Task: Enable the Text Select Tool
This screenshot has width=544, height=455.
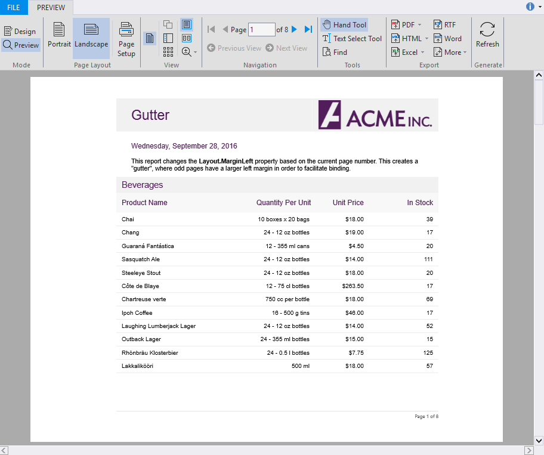Action: (x=352, y=39)
